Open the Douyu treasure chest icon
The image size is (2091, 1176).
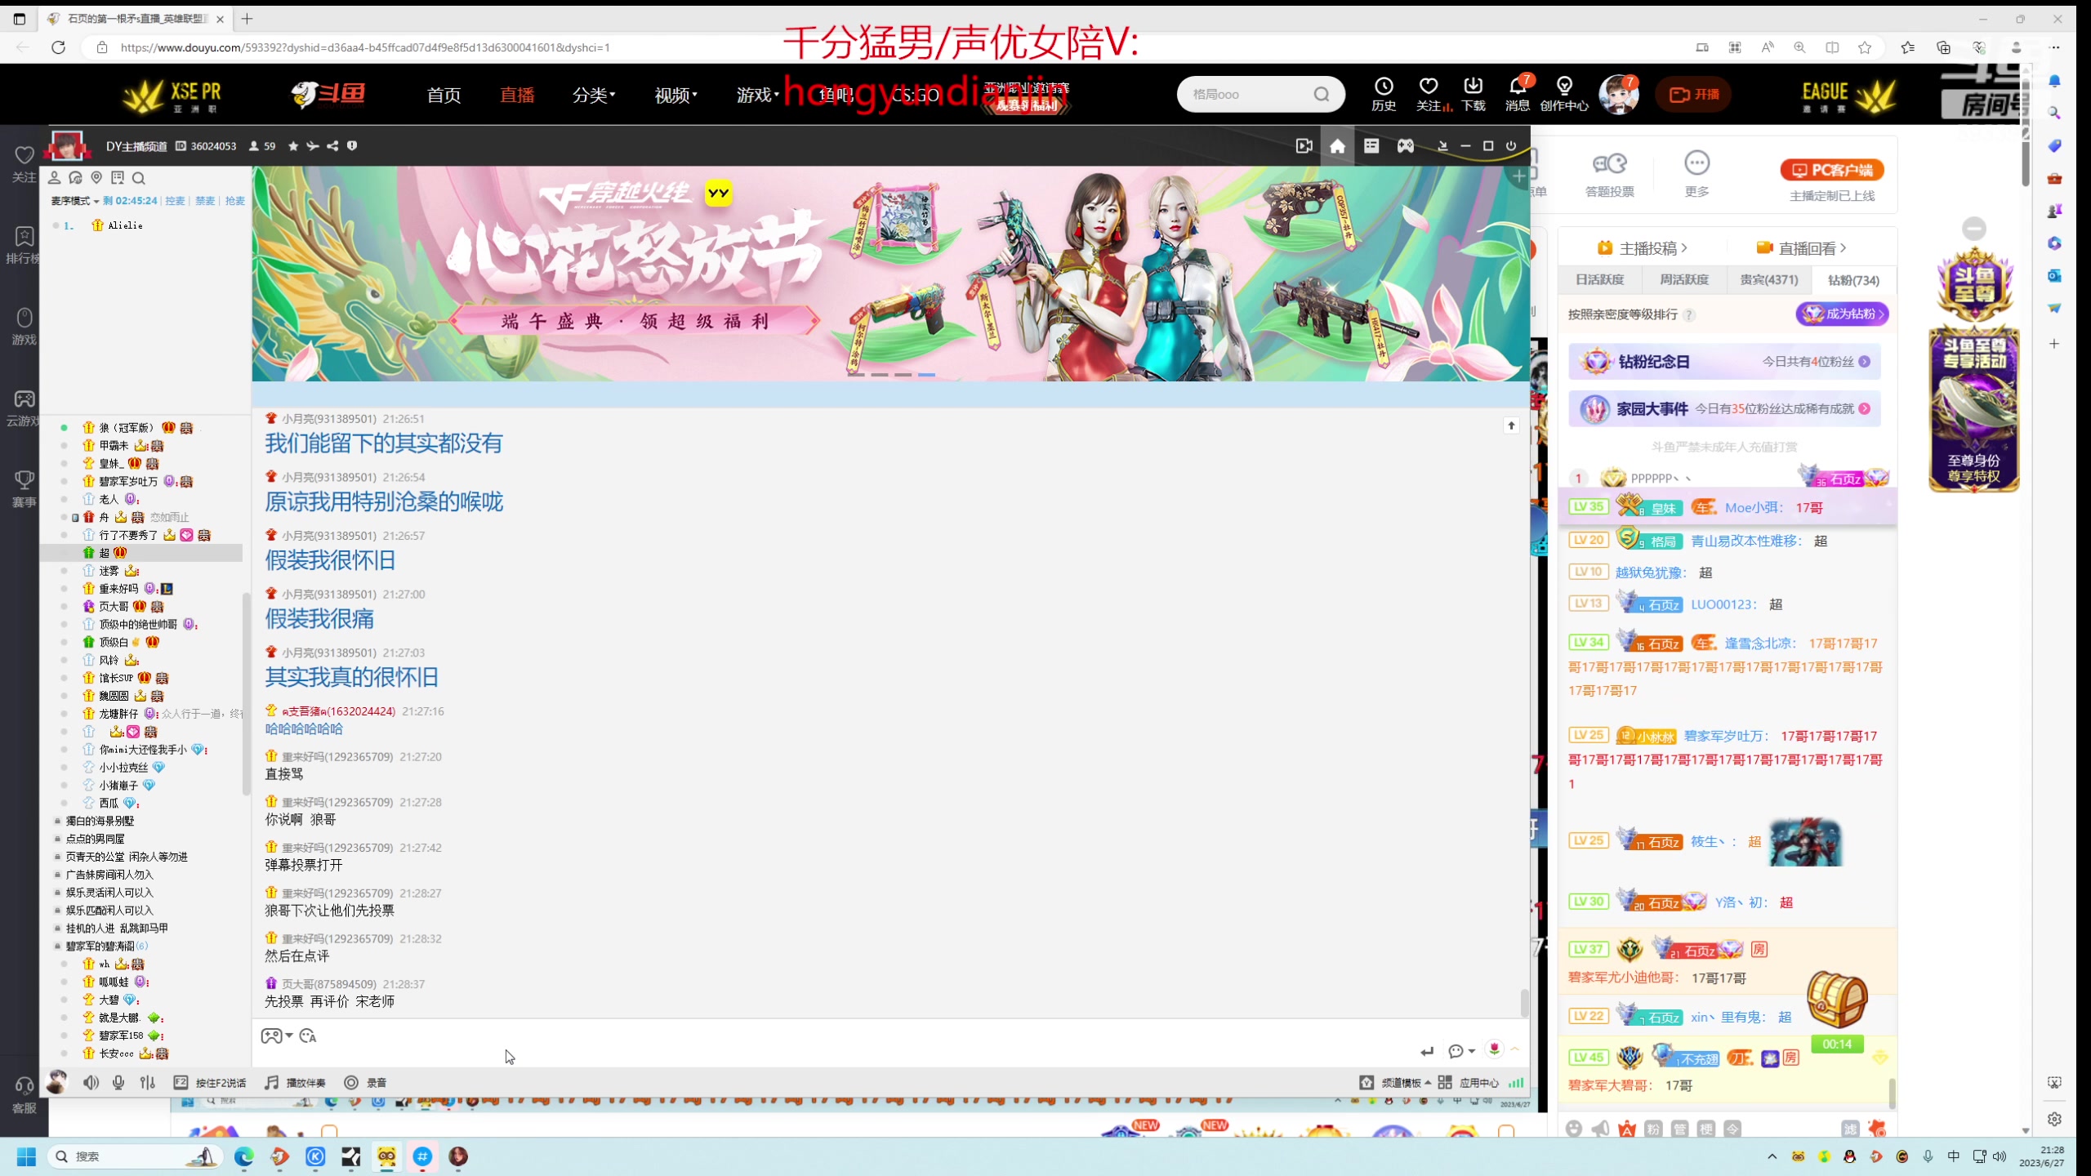point(1836,1000)
